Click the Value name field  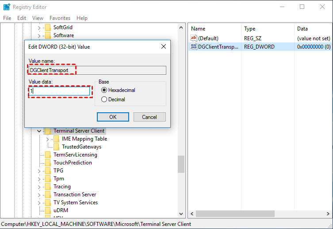(97, 70)
